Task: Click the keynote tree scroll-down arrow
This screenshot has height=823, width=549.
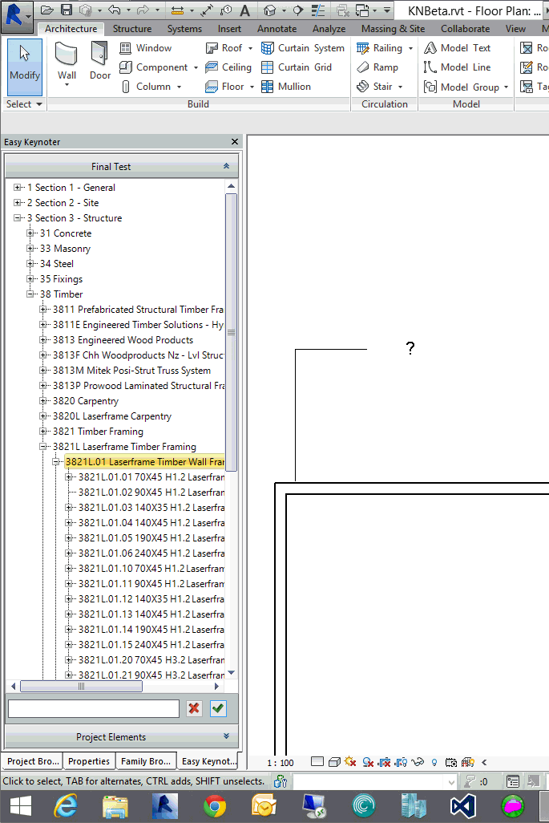Action: coord(232,673)
